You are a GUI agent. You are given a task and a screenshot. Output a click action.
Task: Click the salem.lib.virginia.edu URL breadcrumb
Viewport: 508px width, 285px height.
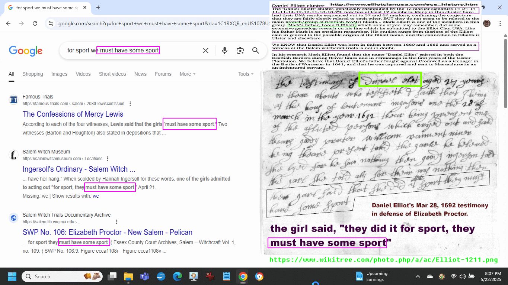pyautogui.click(x=52, y=222)
